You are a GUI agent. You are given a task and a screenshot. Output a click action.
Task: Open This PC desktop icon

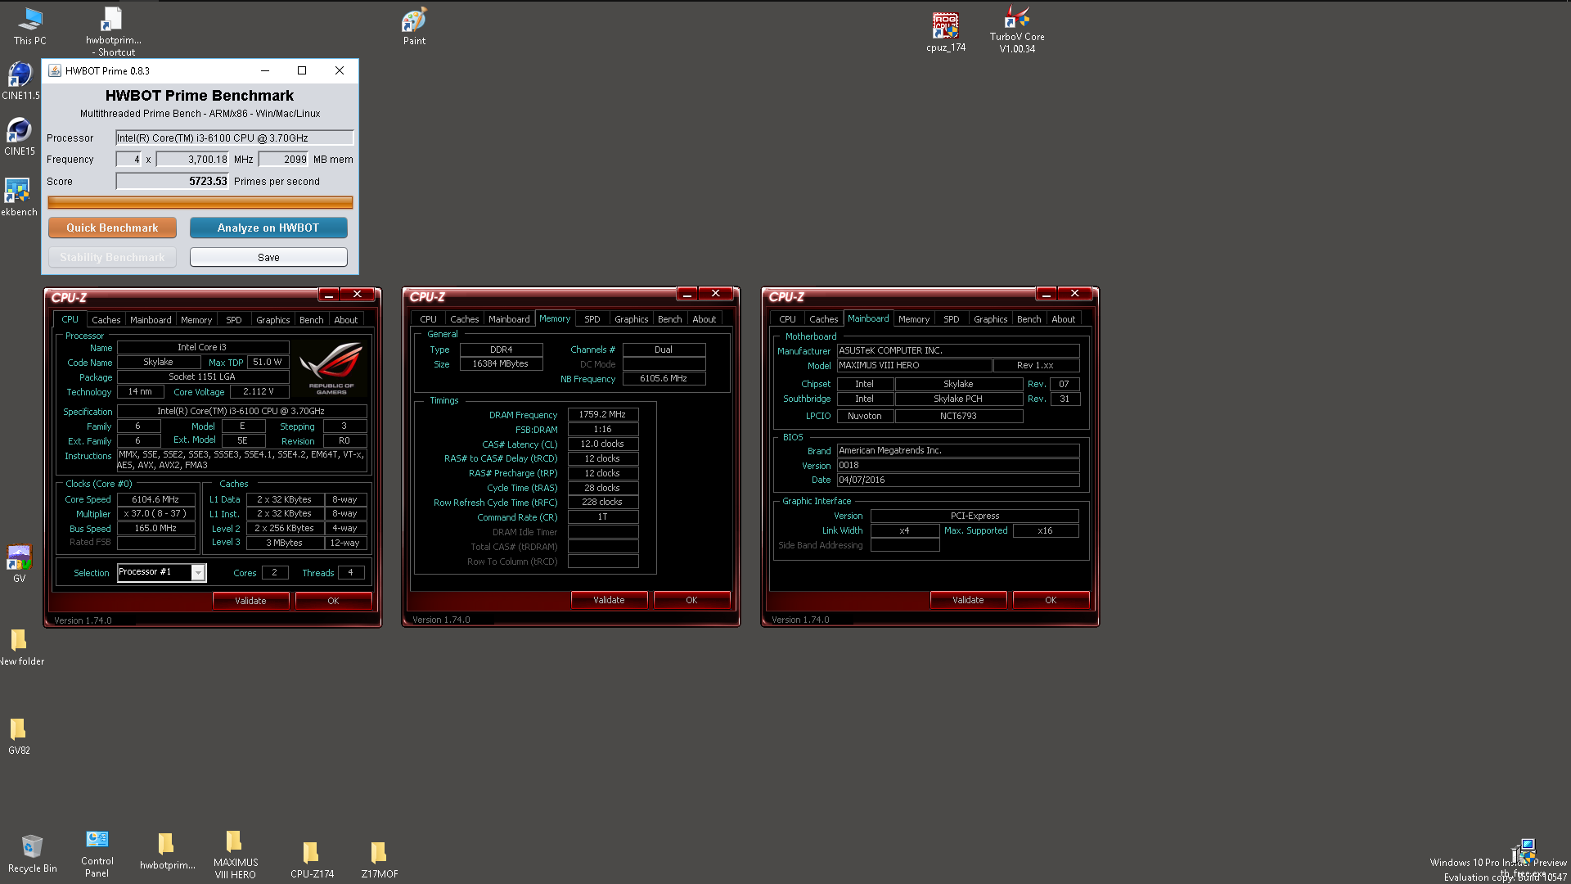[29, 25]
